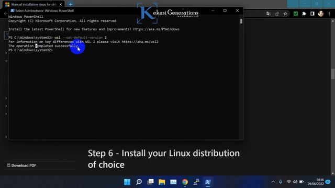Open taskbar Search
This screenshot has height=188, width=335.
(139, 182)
